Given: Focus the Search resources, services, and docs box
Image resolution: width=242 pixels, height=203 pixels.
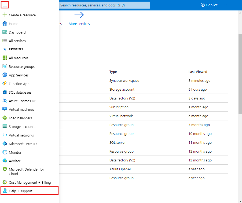Looking at the screenshot, I should coord(104,5).
